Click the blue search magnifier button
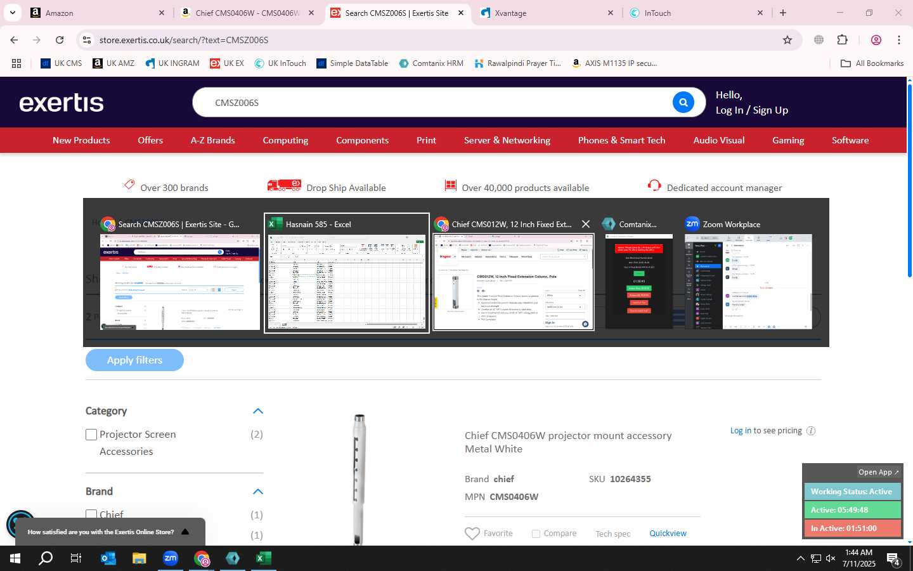This screenshot has width=913, height=571. coord(683,102)
